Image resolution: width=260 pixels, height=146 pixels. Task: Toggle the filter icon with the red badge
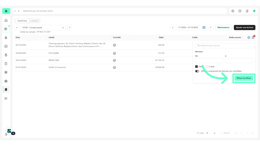(253, 37)
